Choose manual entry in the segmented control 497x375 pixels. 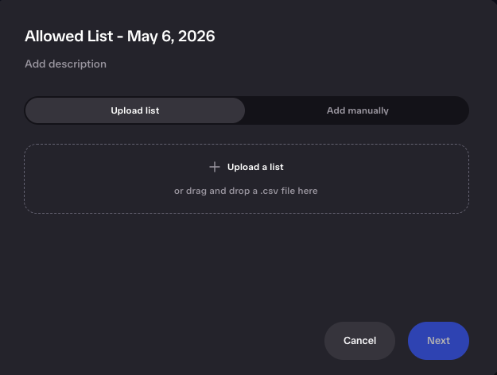358,110
